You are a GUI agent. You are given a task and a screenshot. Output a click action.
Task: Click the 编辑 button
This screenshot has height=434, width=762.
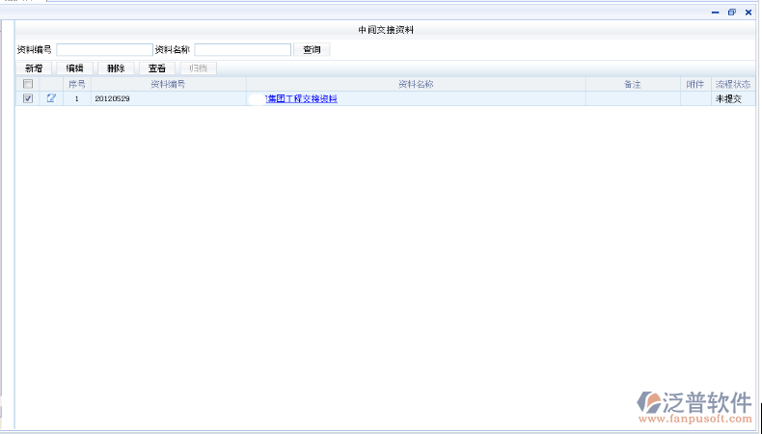click(74, 68)
